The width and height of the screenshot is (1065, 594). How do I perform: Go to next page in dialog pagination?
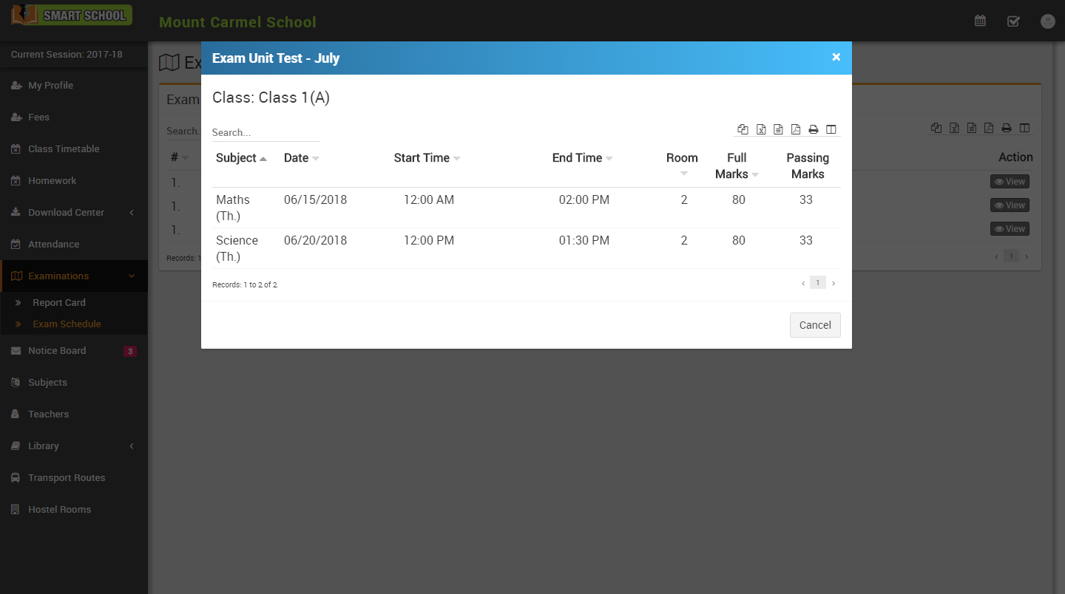pos(834,283)
